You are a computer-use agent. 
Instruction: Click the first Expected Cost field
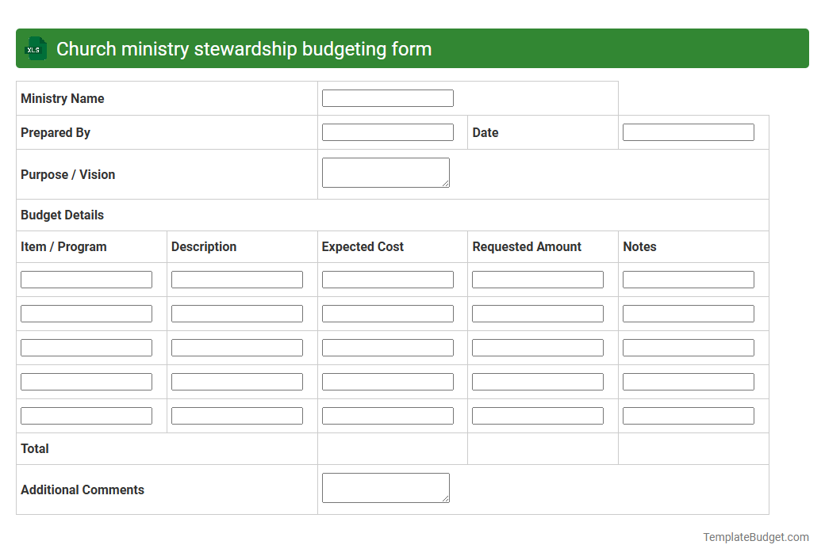[387, 279]
